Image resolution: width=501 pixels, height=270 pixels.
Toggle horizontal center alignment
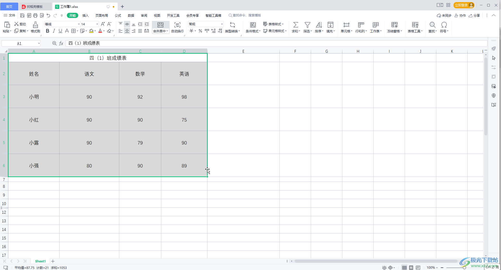[127, 31]
